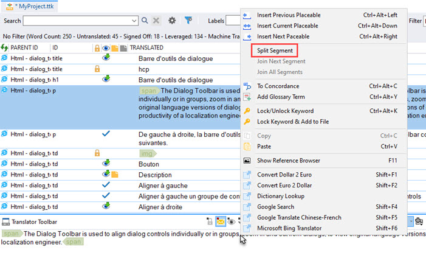Screen dimensions: 426x275
Task: Click the translate icon at far right of Translator Toolbar
Action: point(419,223)
